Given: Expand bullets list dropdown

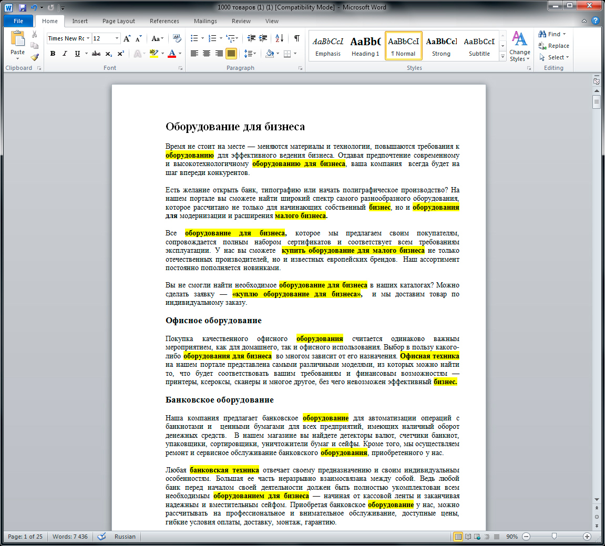Looking at the screenshot, I should (202, 38).
